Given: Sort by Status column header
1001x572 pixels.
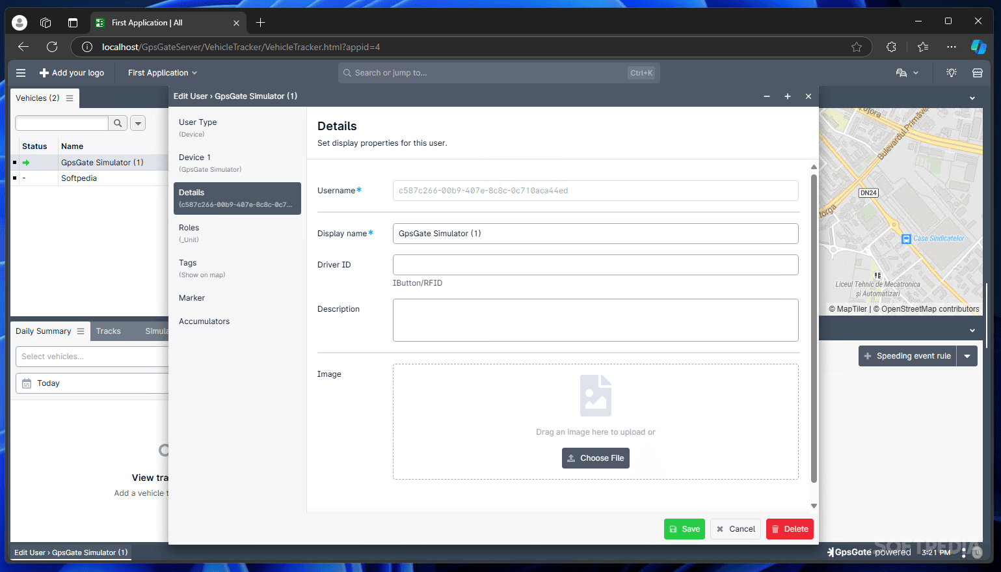Looking at the screenshot, I should (x=34, y=146).
